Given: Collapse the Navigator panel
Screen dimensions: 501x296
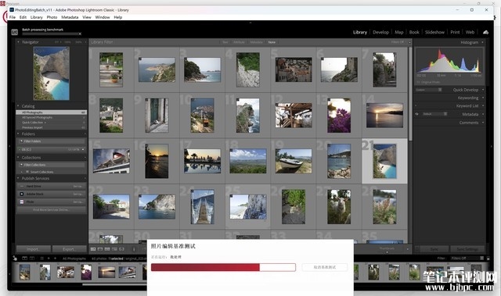Looking at the screenshot, I should (x=18, y=41).
